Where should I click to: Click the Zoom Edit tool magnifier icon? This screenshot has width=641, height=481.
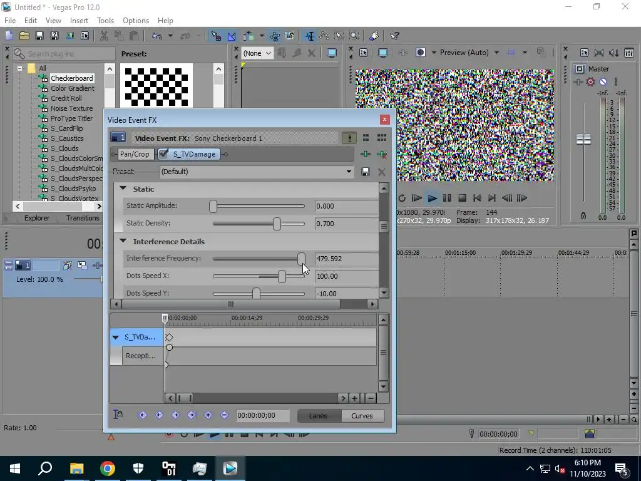[354, 36]
